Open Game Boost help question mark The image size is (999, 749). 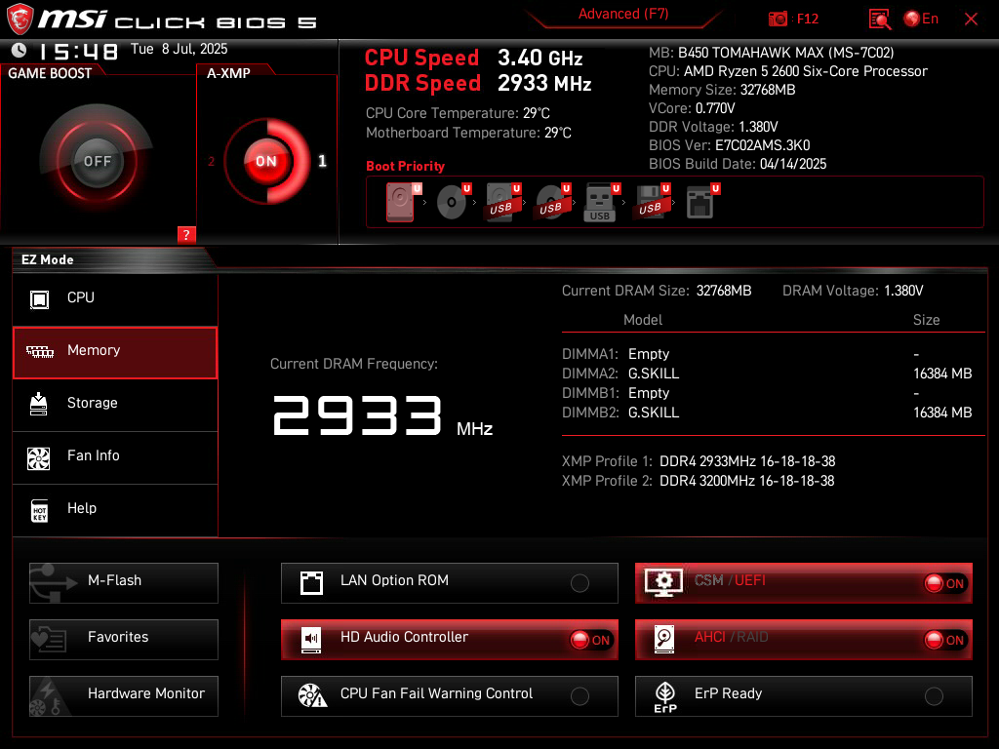pyautogui.click(x=186, y=234)
